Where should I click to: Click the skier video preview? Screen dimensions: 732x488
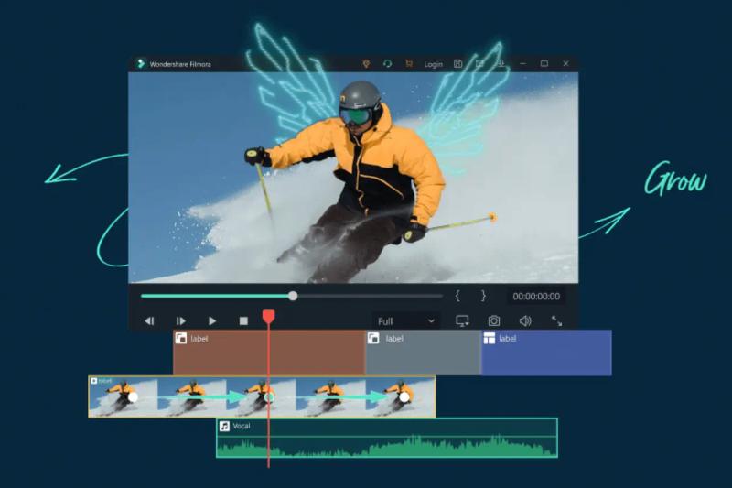pos(353,178)
